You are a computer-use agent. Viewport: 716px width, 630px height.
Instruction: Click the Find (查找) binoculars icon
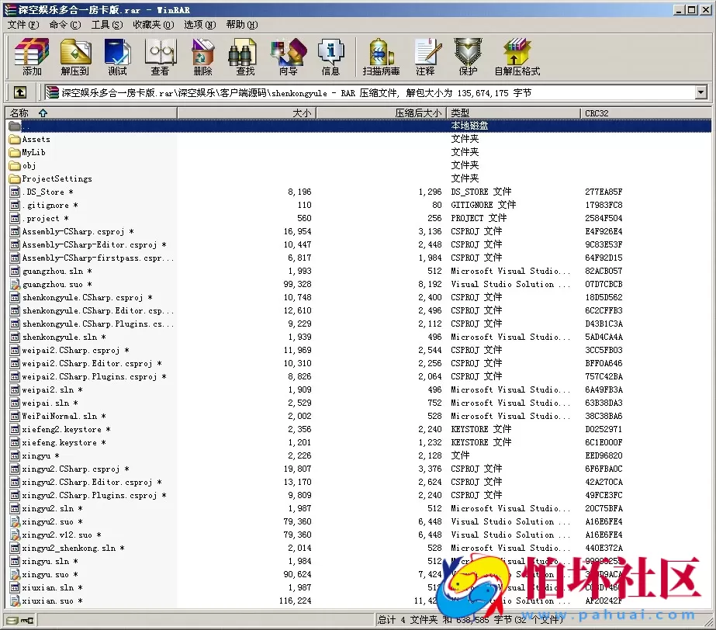(245, 57)
